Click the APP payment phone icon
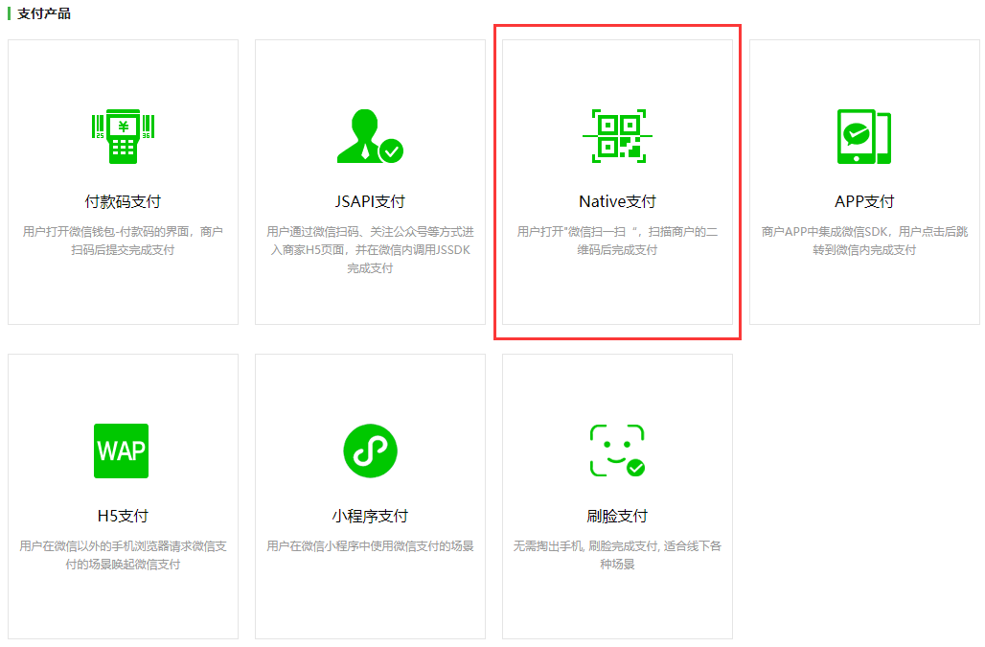Viewport: 985px width, 647px height. pos(864,136)
